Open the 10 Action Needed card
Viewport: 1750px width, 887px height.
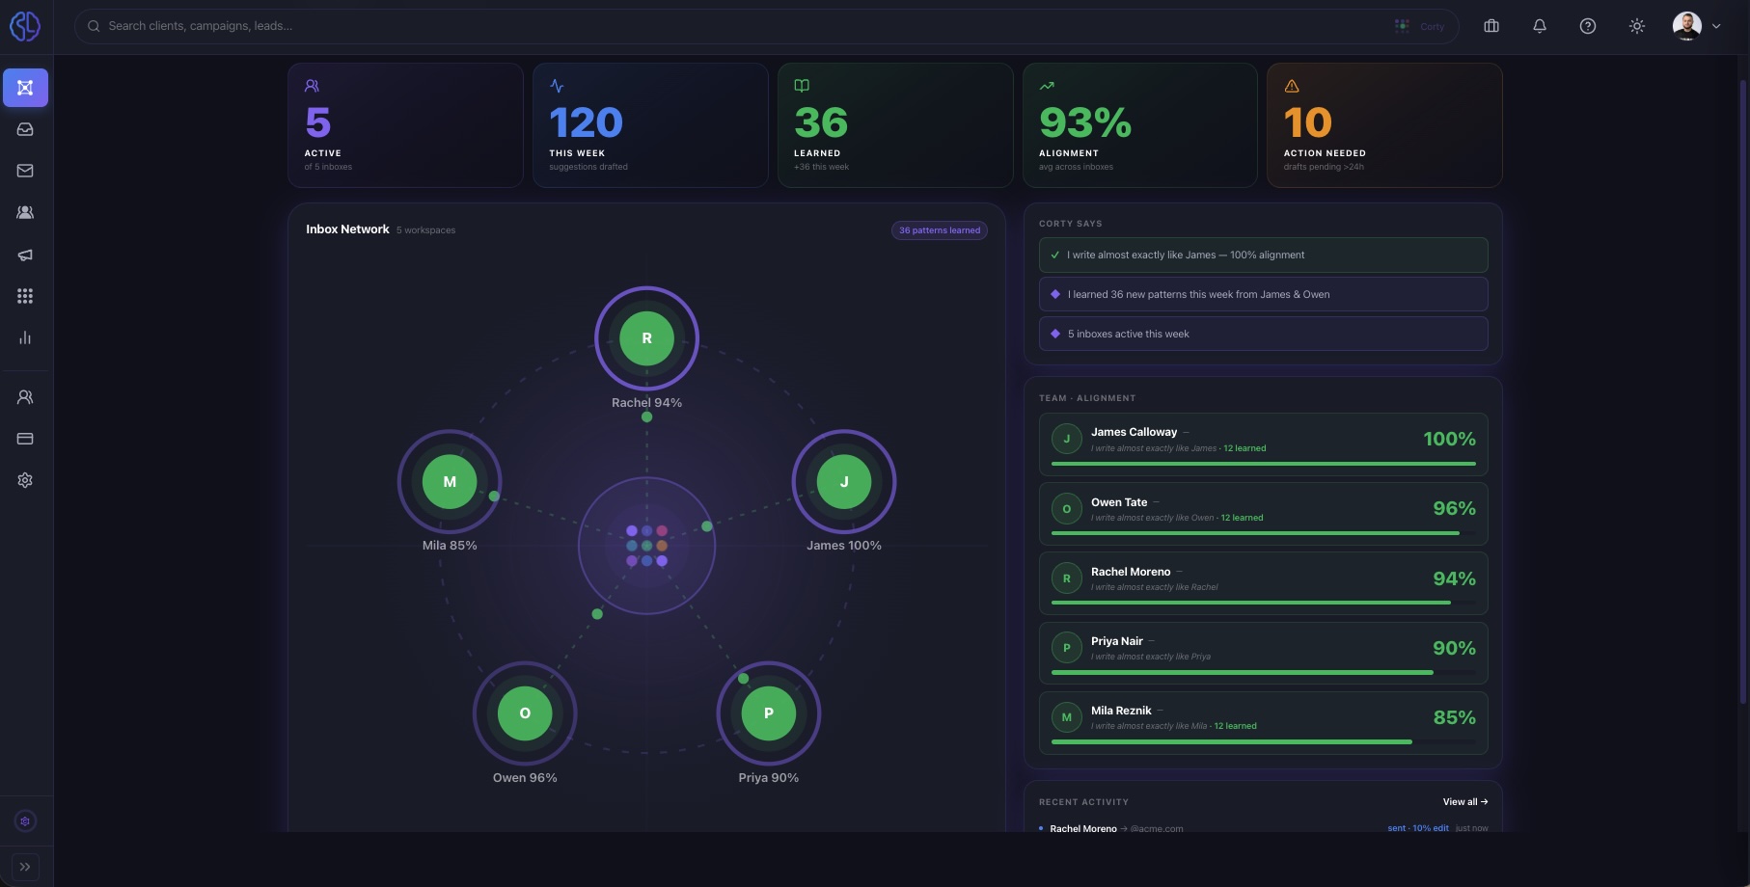tap(1384, 125)
